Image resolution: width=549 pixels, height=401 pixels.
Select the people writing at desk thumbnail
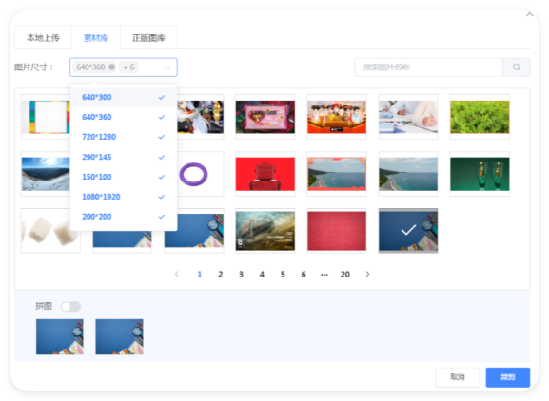(x=408, y=117)
